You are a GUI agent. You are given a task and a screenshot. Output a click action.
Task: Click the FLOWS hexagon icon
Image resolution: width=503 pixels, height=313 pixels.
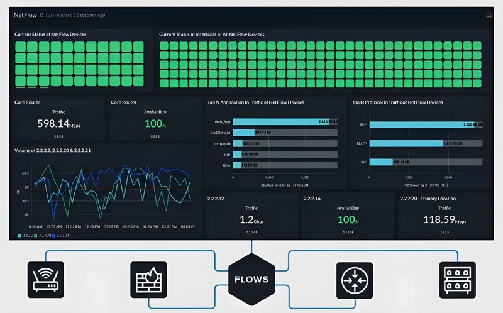tap(251, 279)
